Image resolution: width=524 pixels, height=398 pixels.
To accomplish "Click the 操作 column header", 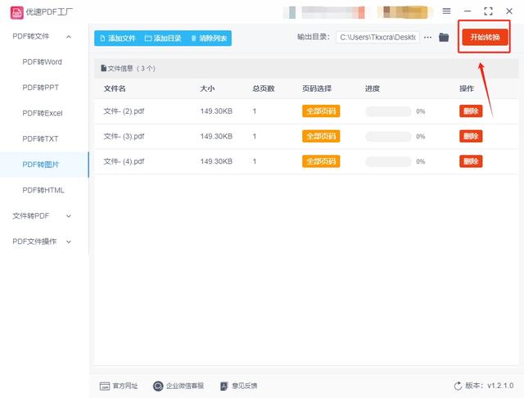I will tap(467, 88).
